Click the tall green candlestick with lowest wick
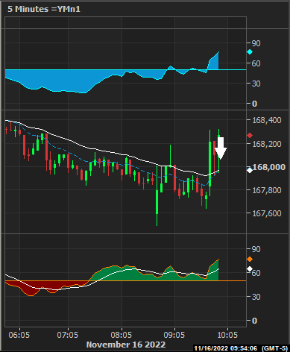This screenshot has height=352, width=290. point(157,196)
